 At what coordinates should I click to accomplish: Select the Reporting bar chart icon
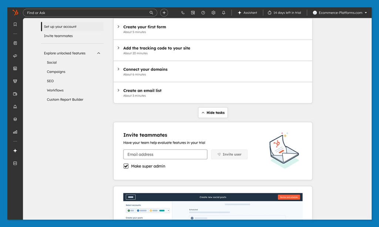tap(15, 132)
